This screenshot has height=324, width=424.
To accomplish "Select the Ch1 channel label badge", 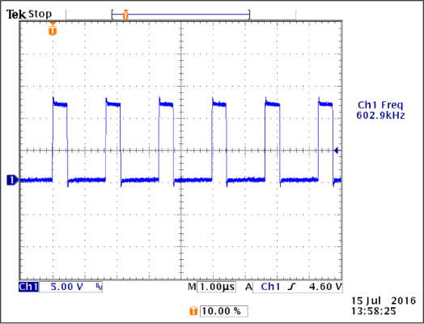I will coord(28,287).
